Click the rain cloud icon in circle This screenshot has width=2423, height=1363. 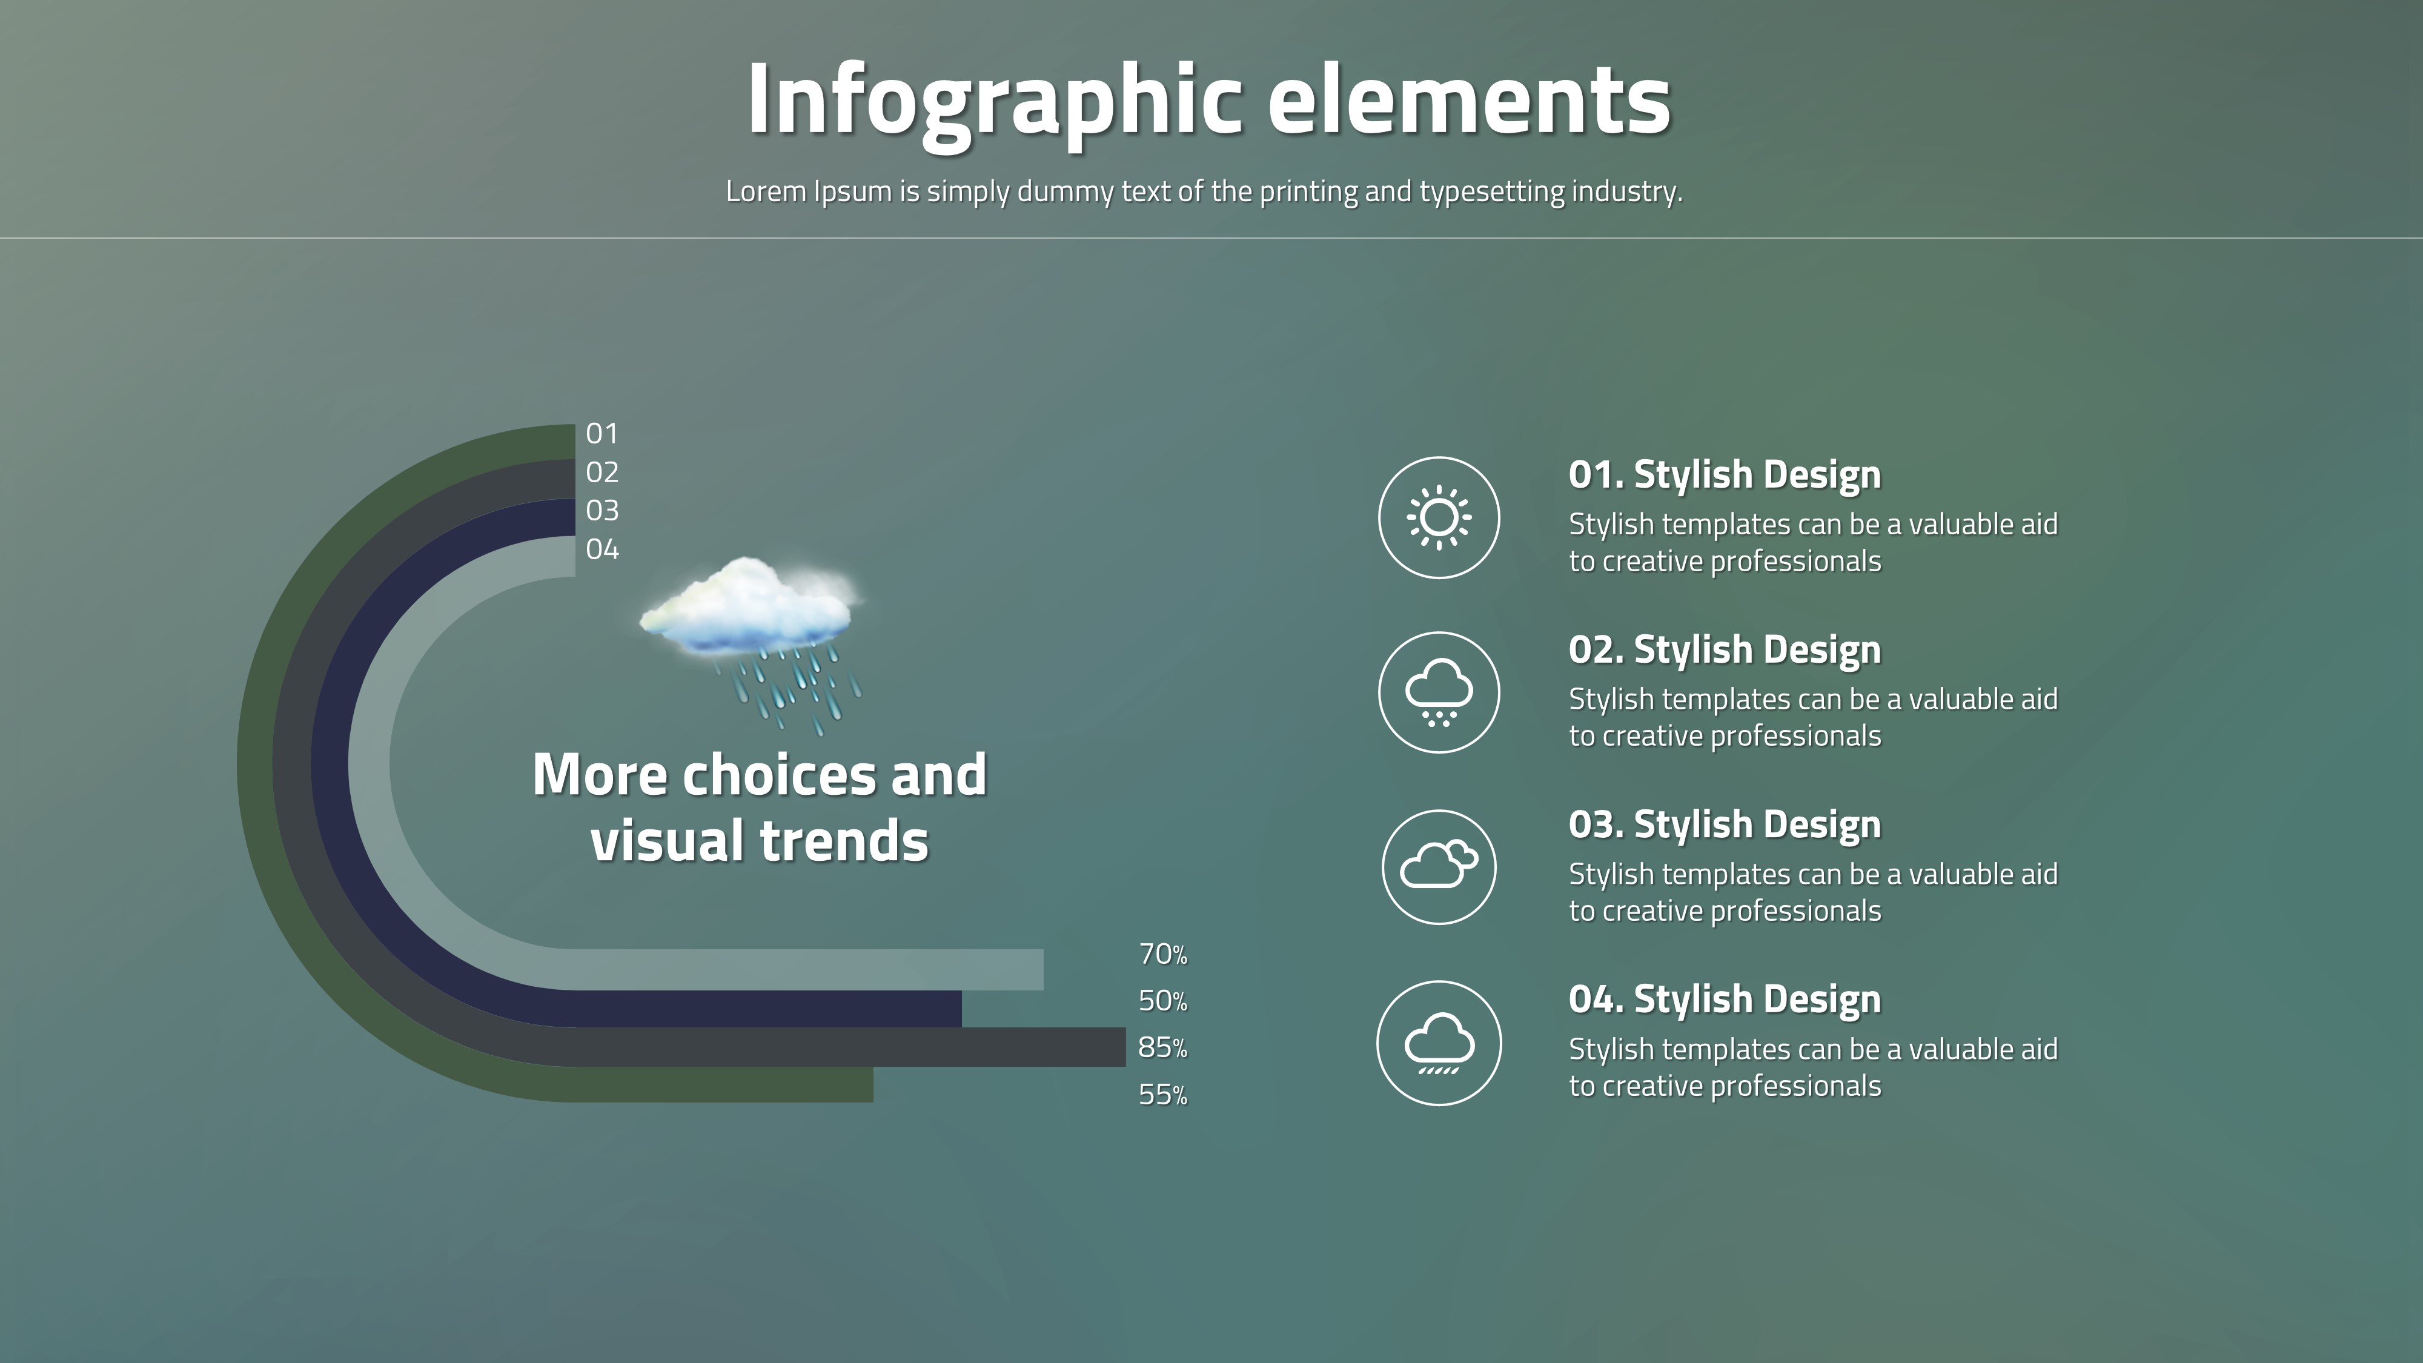[1438, 1043]
